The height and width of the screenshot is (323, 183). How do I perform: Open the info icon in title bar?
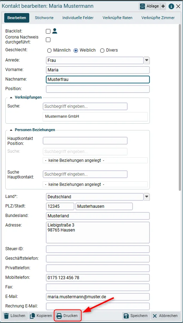coord(171,6)
